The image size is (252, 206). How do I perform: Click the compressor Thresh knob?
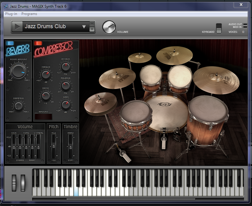(x=46, y=74)
